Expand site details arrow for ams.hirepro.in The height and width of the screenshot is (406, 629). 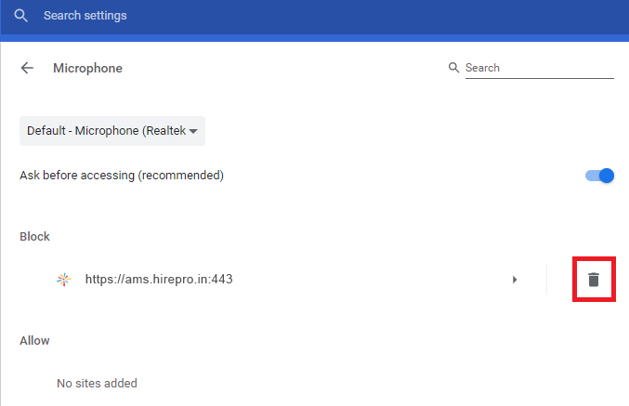(x=515, y=279)
